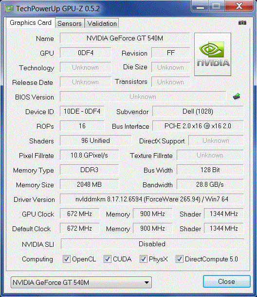Click the GPU field showing 0DF4
Screen dimensions: 257x297
point(86,53)
